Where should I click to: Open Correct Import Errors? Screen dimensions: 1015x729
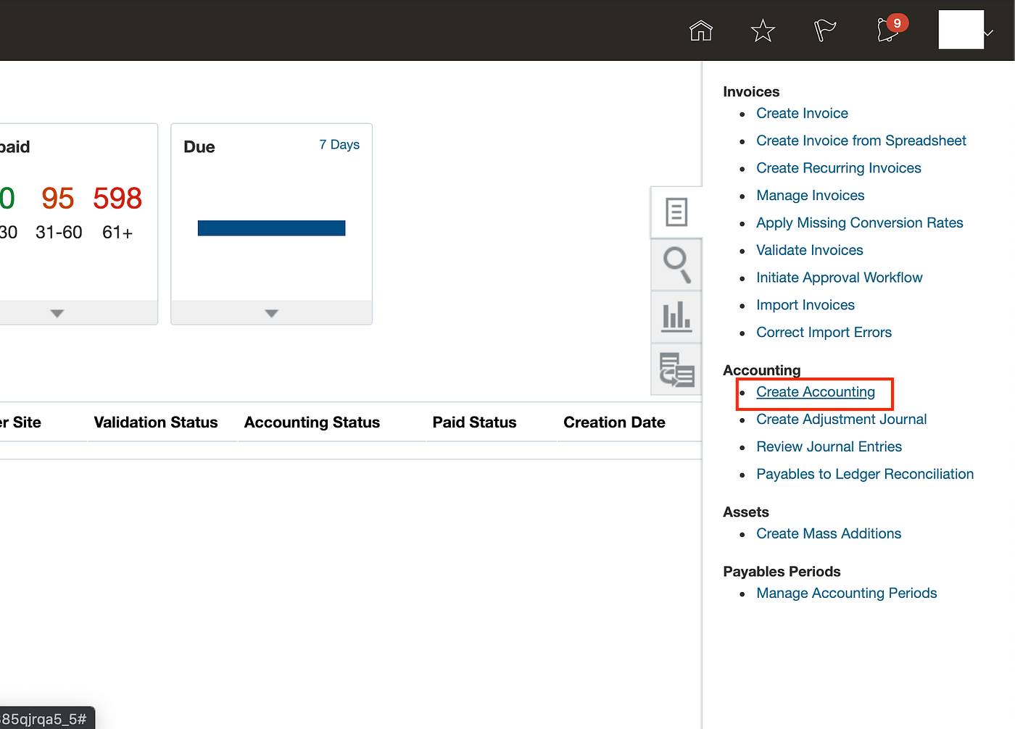tap(824, 333)
